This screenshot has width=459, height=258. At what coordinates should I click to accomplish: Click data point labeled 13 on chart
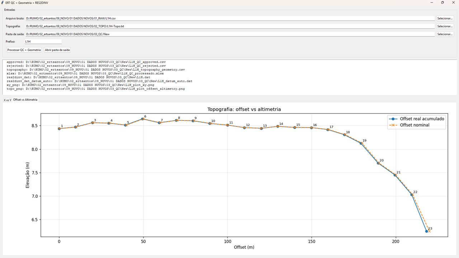pyautogui.click(x=261, y=128)
